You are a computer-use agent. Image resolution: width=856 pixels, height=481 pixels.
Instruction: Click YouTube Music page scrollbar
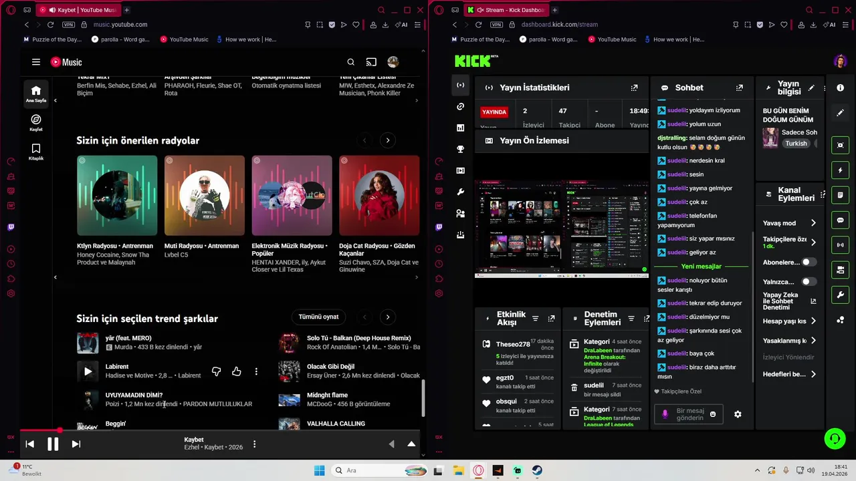pos(422,398)
